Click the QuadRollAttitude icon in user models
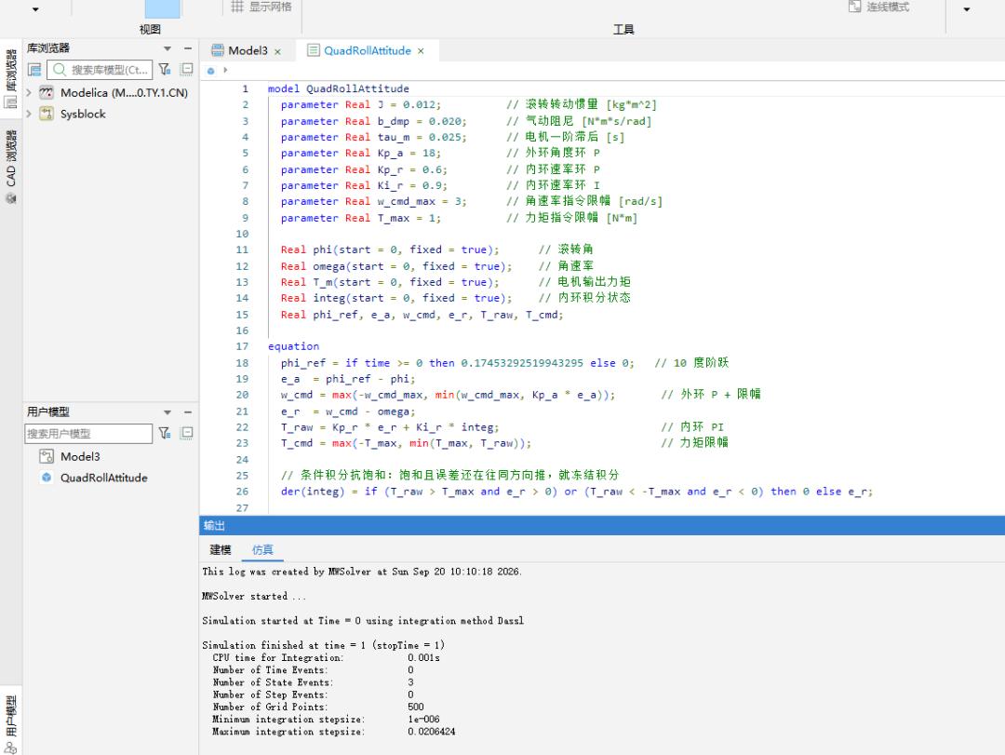Screen dimensions: 1005x755 click(x=47, y=478)
